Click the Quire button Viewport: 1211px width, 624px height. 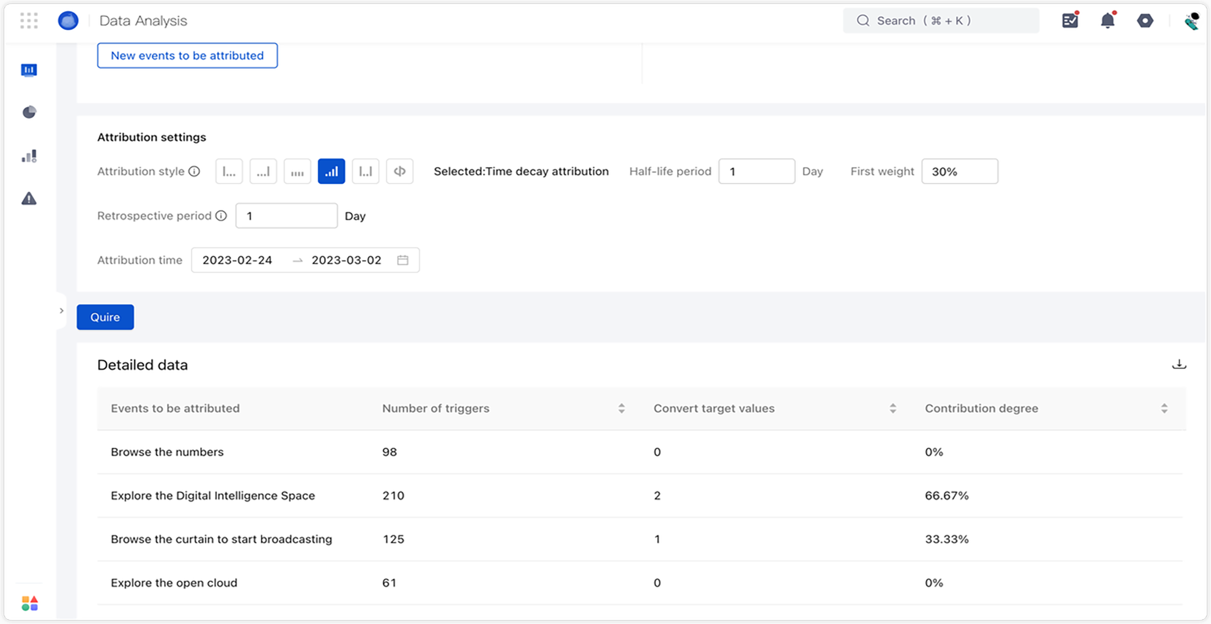coord(105,317)
